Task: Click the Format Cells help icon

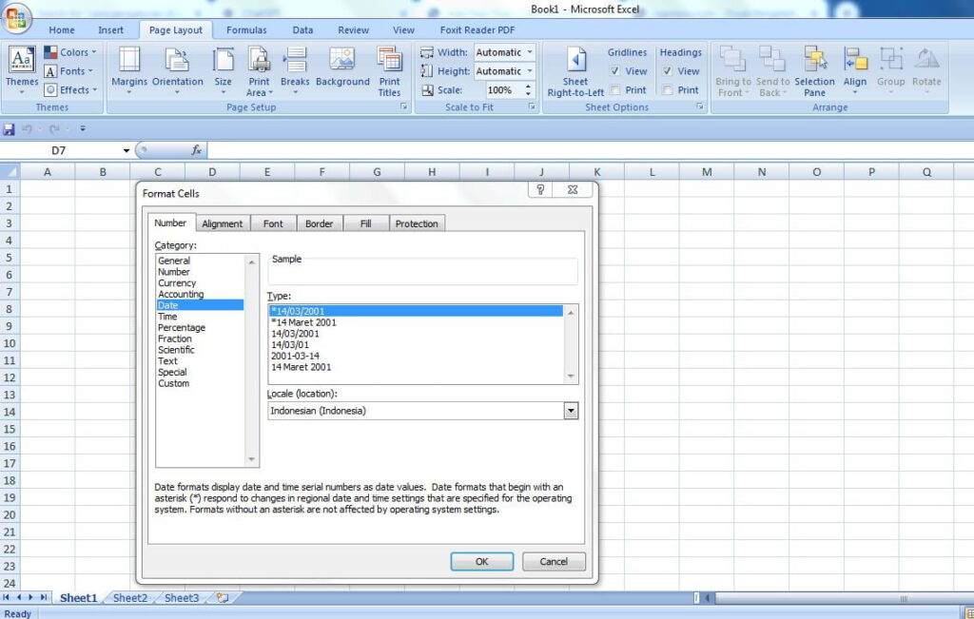Action: 540,189
